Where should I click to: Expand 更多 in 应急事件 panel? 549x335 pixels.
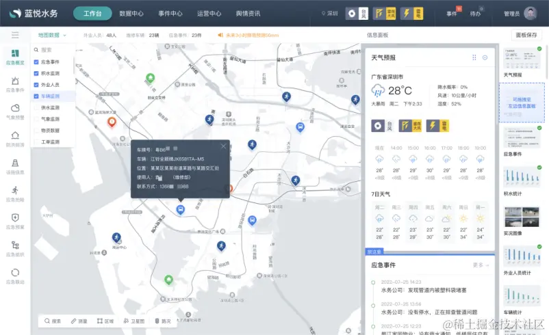point(481,265)
